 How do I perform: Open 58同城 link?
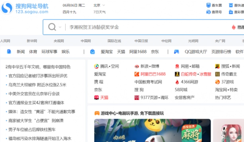pos(181,90)
